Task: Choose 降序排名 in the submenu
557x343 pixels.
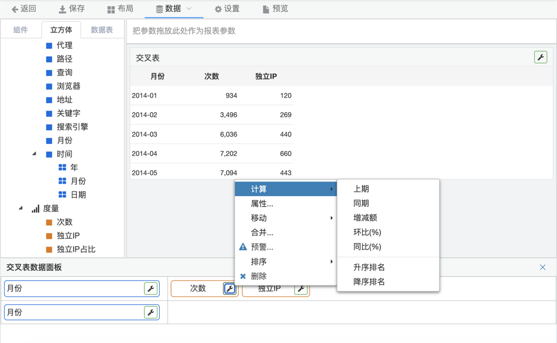Action: 369,282
